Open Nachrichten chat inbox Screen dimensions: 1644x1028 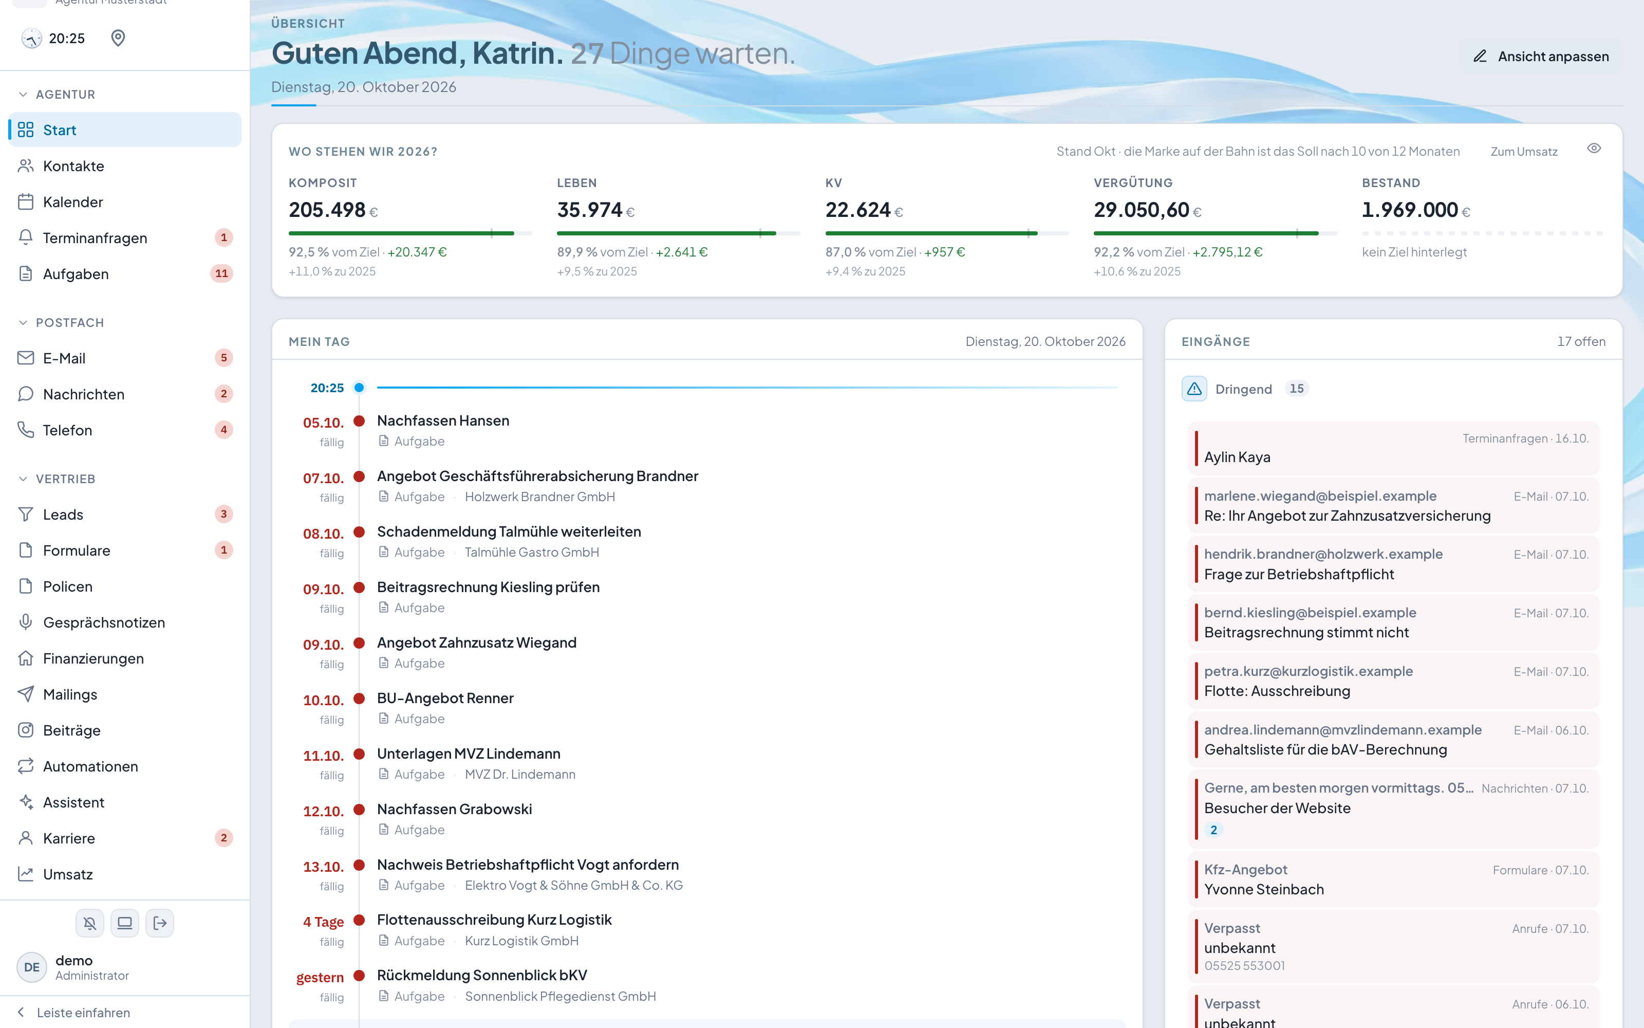[x=124, y=394]
